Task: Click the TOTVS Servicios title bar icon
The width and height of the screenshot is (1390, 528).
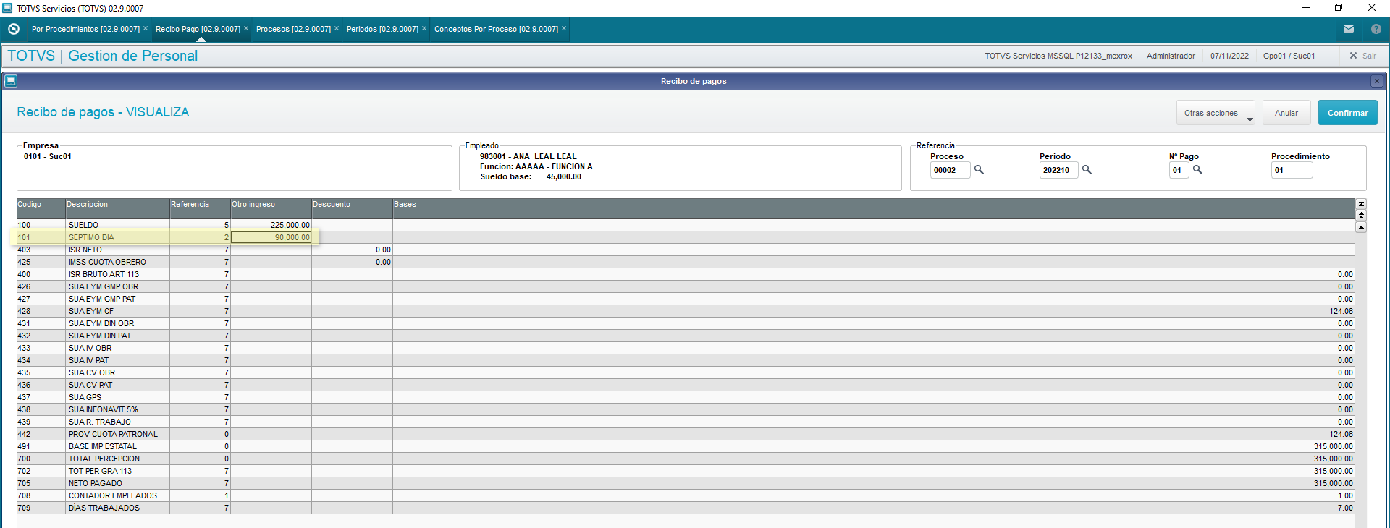Action: click(x=7, y=8)
